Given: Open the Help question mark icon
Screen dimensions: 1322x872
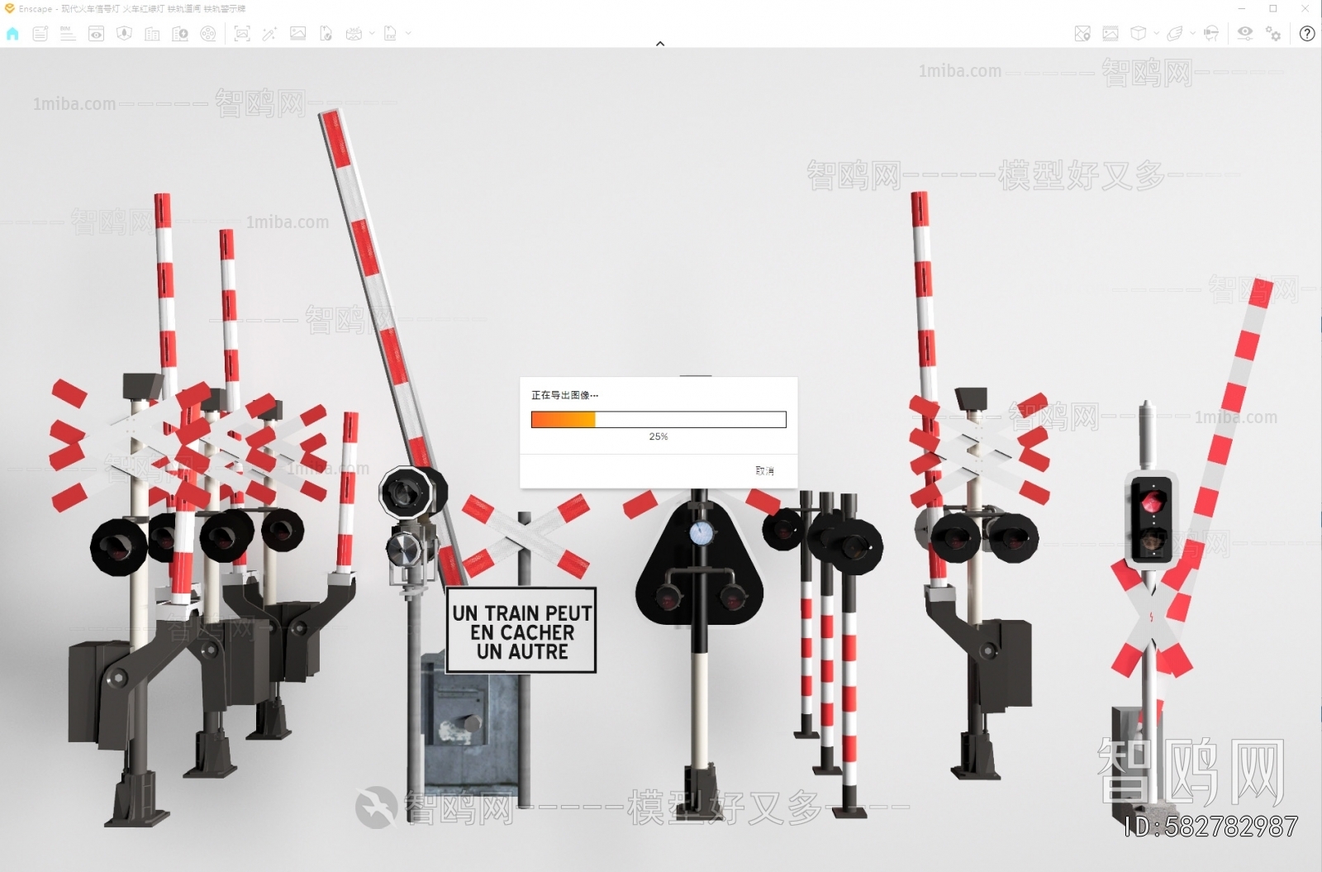Looking at the screenshot, I should tap(1306, 34).
